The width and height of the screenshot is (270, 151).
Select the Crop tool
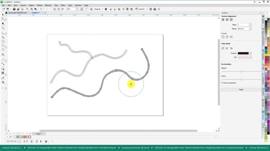(3, 24)
